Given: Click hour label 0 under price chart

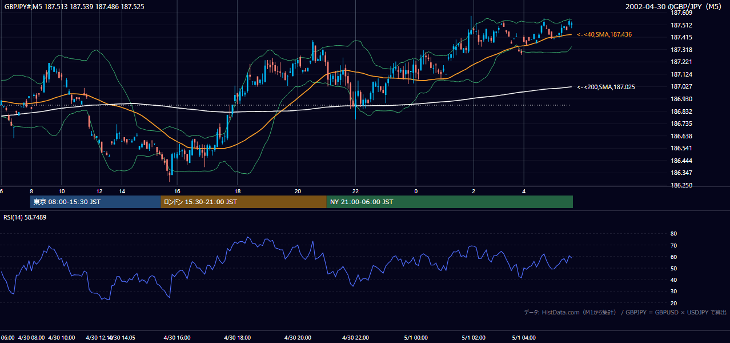Looking at the screenshot, I should (x=416, y=192).
